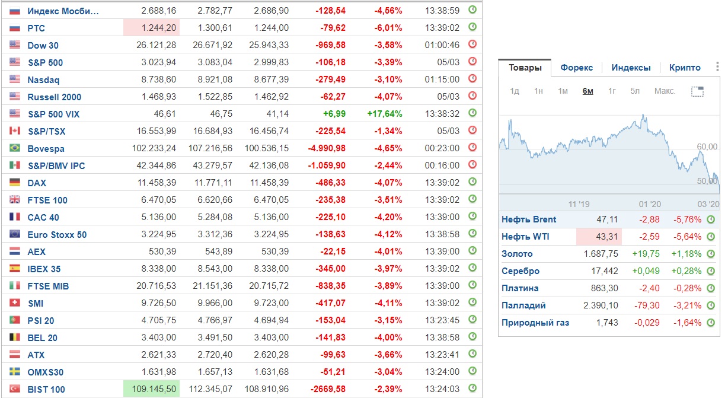
Task: Select the 1м chart period
Action: pos(563,91)
